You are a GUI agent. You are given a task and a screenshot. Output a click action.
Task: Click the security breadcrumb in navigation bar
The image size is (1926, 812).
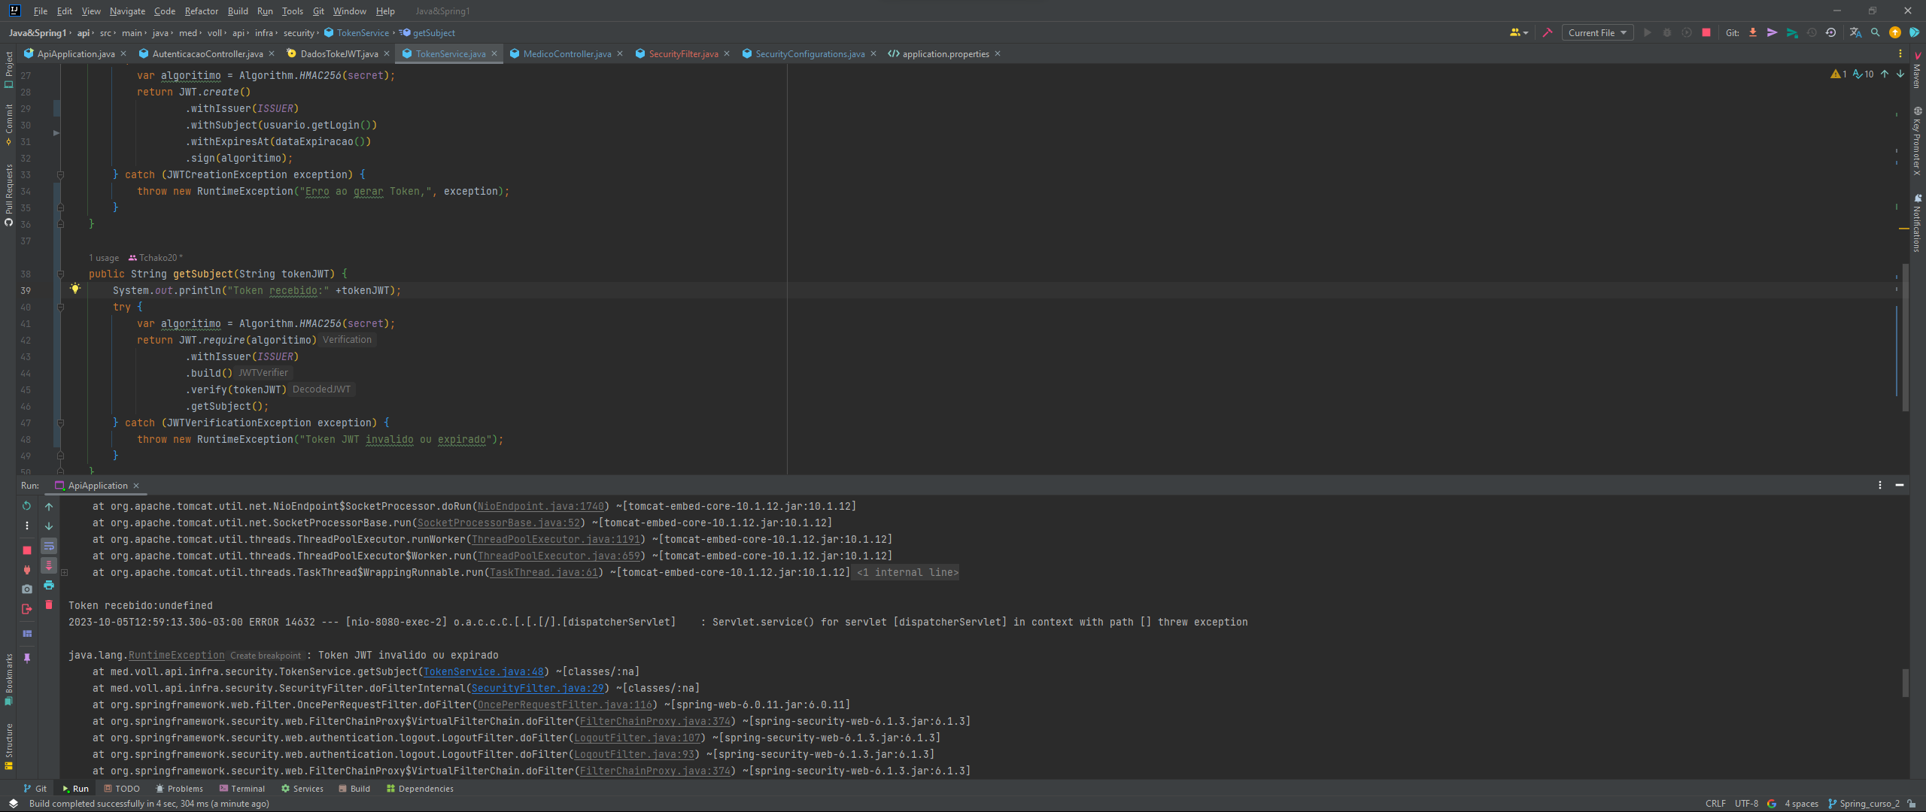pyautogui.click(x=299, y=32)
